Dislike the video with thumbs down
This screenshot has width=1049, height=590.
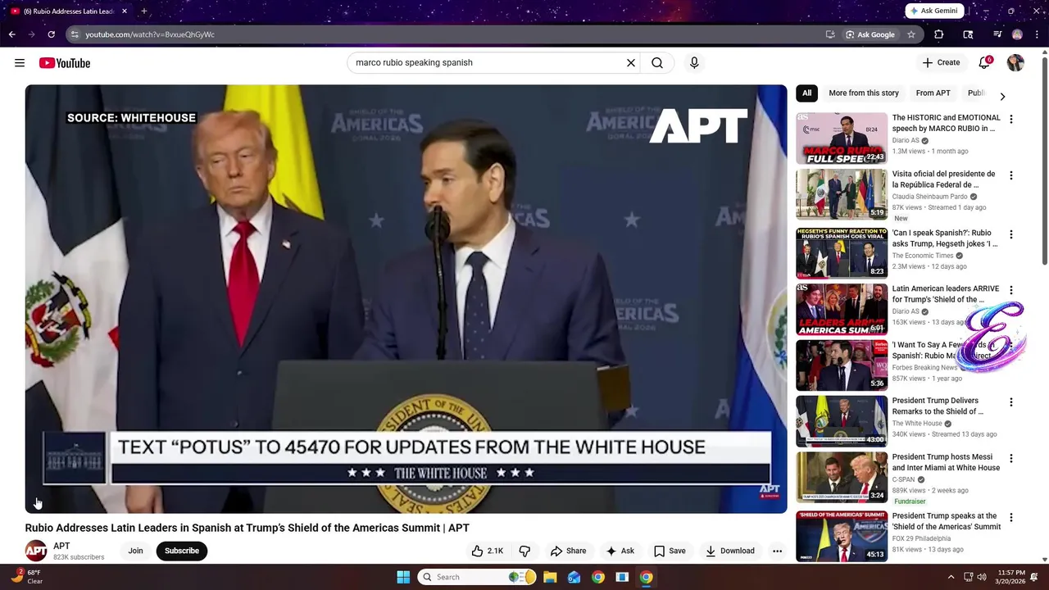[524, 551]
